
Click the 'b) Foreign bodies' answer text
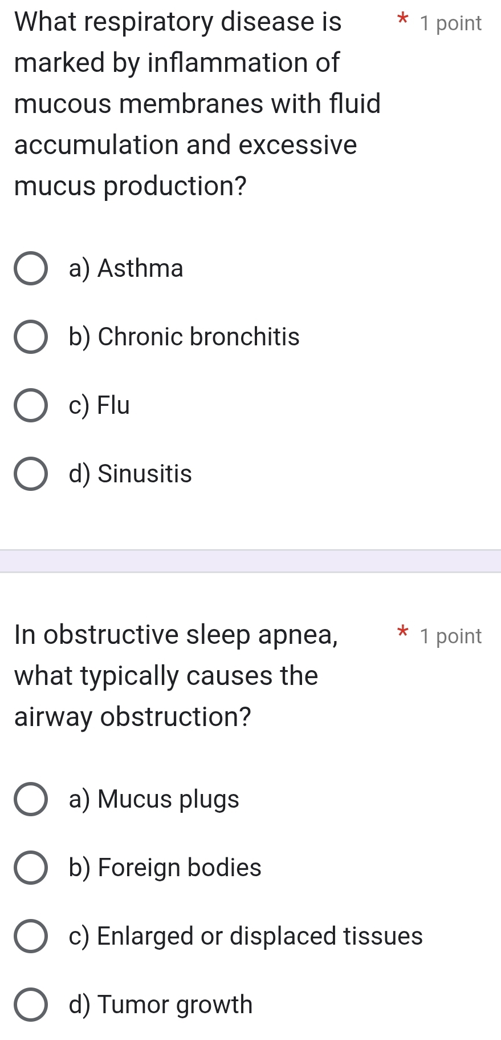[x=165, y=868]
